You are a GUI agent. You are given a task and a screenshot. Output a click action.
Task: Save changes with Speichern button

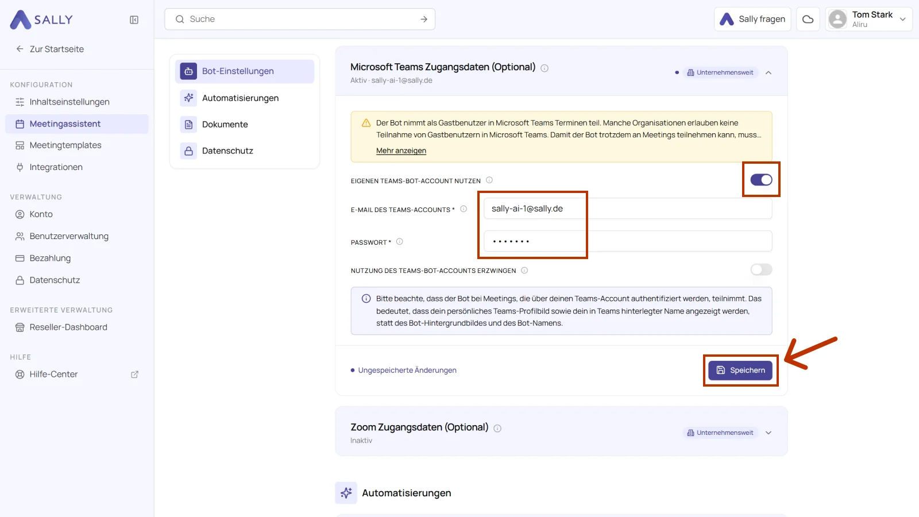(x=740, y=371)
